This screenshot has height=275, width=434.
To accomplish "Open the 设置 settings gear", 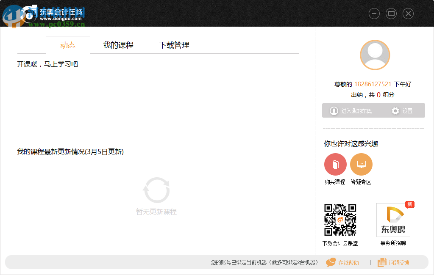I will coord(395,110).
